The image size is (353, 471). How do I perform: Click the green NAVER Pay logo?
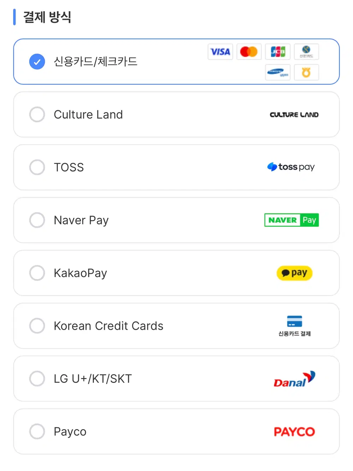(x=292, y=220)
